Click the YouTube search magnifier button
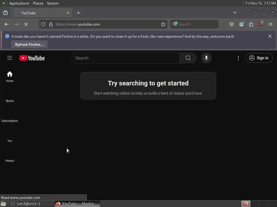Viewport: 277px width, 207px height. click(x=188, y=58)
